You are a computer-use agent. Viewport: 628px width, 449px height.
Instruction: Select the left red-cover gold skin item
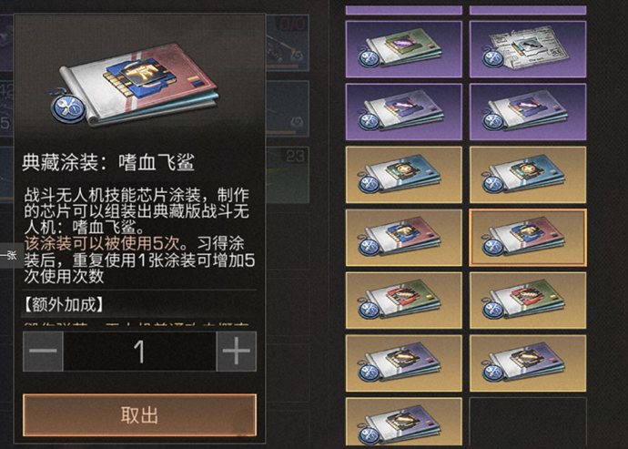pos(404,238)
